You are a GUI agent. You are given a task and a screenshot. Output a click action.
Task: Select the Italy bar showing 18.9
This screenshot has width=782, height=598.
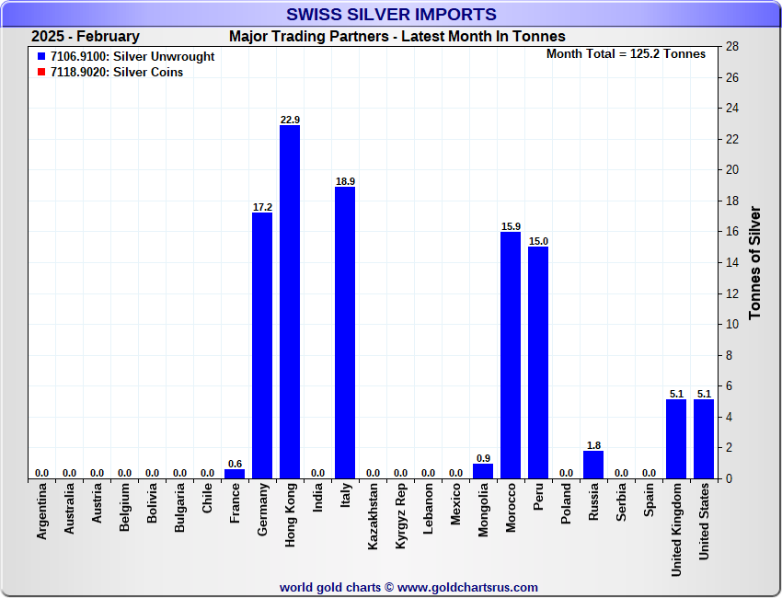point(345,332)
